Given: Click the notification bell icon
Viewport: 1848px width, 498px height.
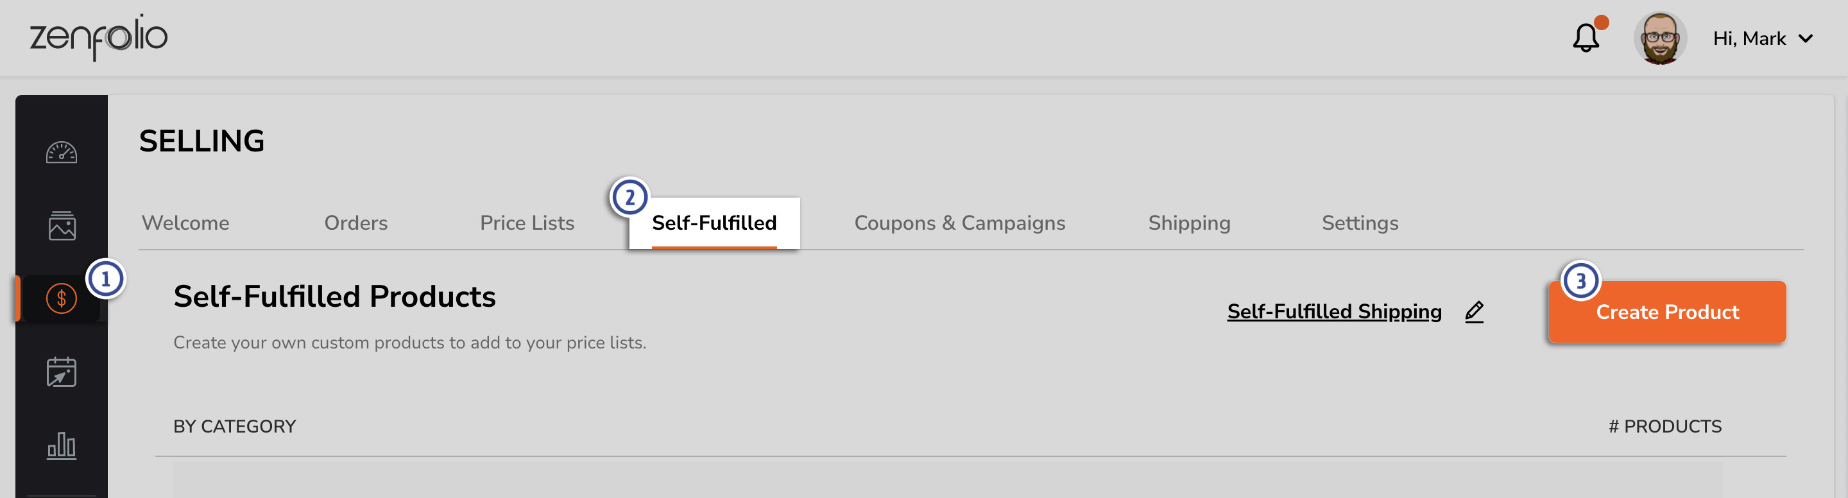Looking at the screenshot, I should click(x=1586, y=38).
